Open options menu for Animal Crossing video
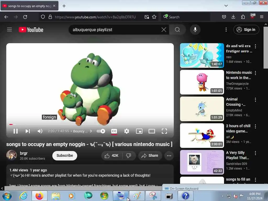The height and width of the screenshot is (201, 268). tap(255, 100)
